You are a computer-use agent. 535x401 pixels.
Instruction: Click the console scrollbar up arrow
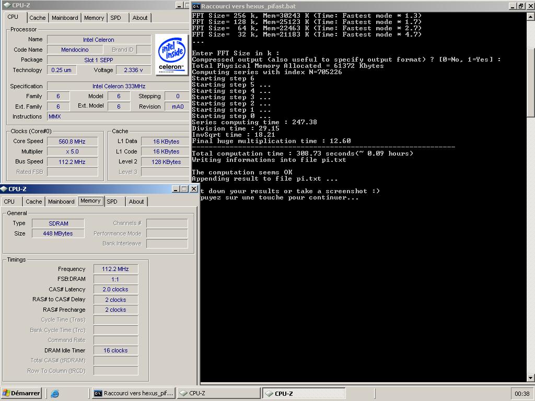coord(531,16)
